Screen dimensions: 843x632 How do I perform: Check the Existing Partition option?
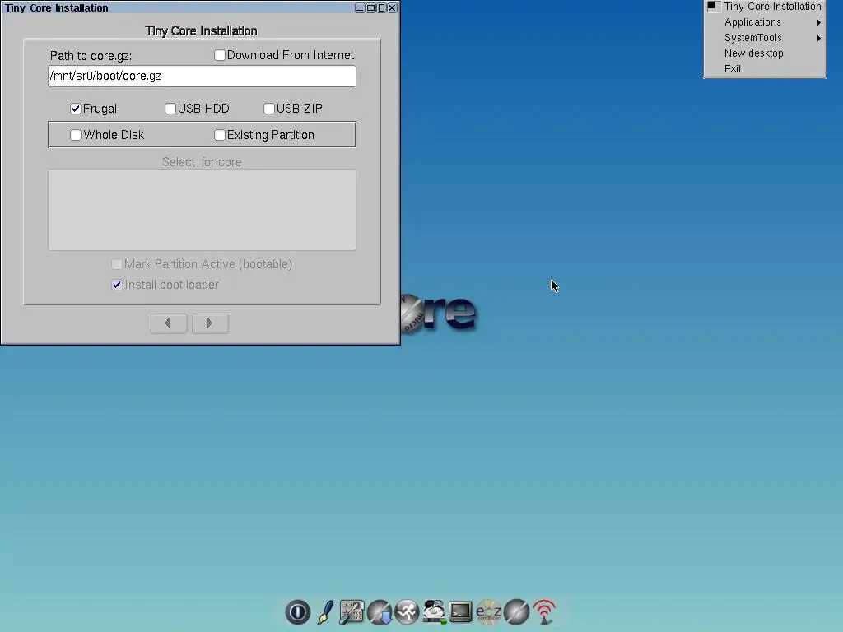[219, 135]
